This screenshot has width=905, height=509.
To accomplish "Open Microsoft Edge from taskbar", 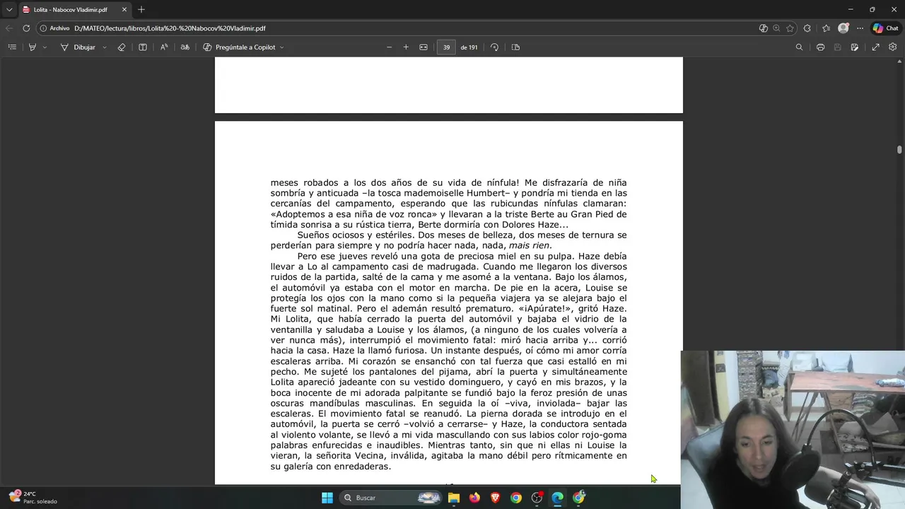I will [558, 498].
